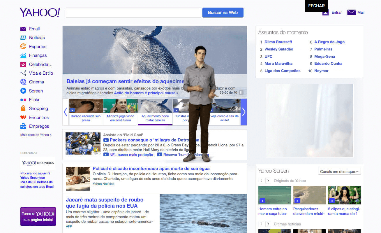Click the Yahoo Notícias source label
Image resolution: width=381 pixels, height=233 pixels.
[x=103, y=184]
